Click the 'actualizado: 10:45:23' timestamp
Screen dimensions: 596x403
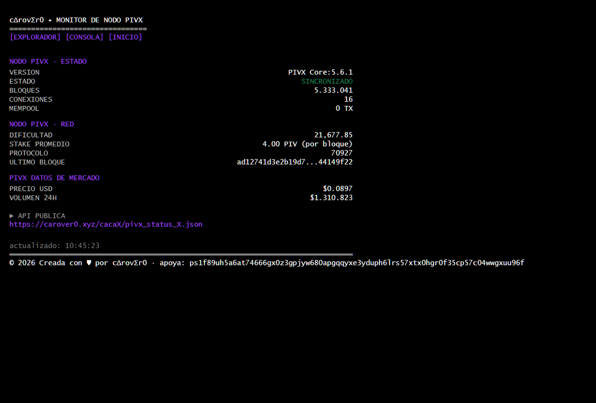55,246
